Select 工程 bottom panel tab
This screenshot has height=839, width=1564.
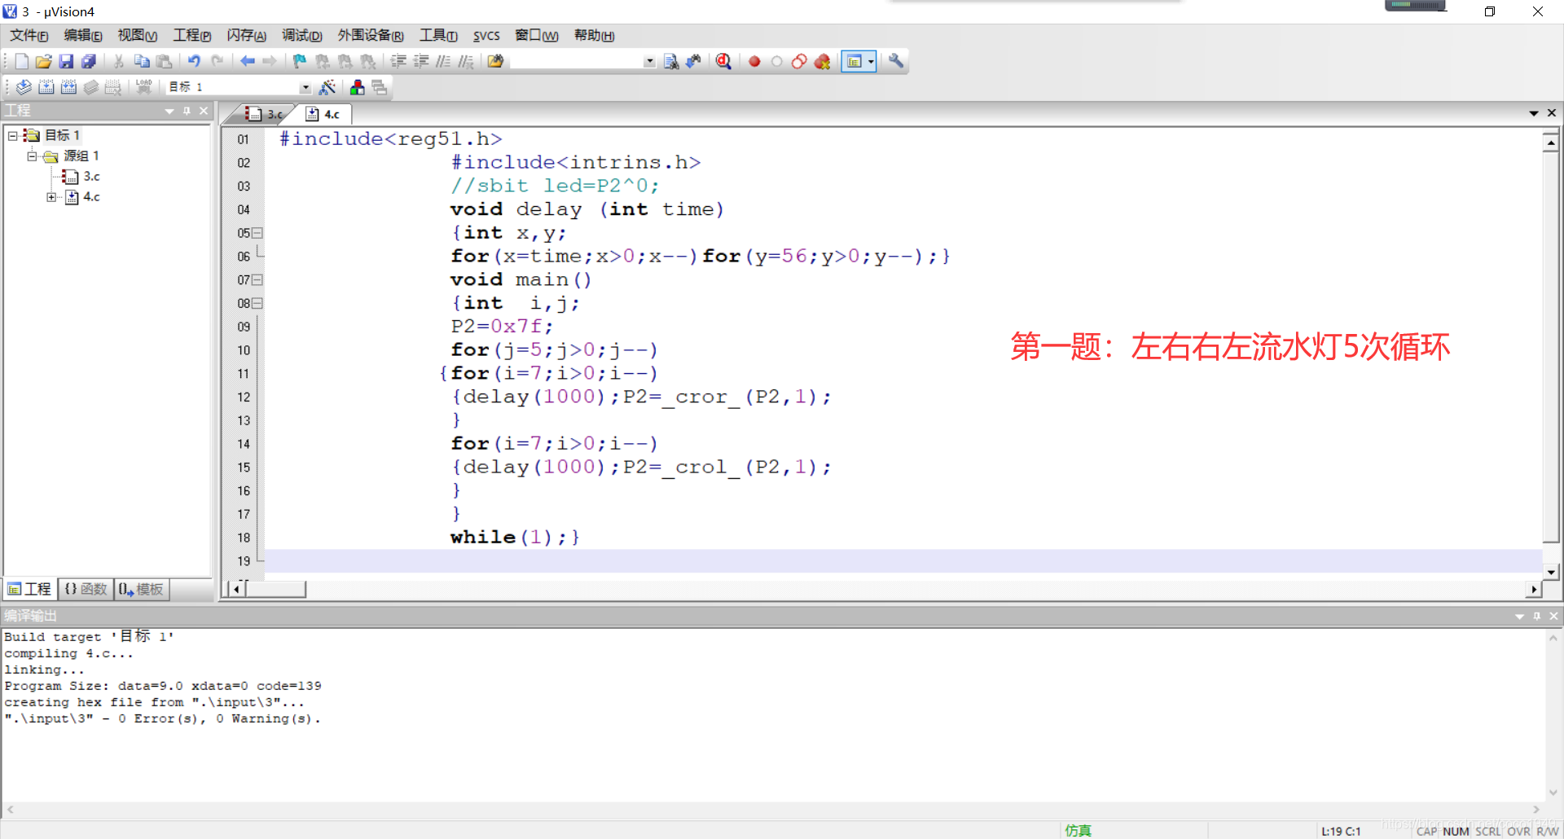[x=30, y=589]
